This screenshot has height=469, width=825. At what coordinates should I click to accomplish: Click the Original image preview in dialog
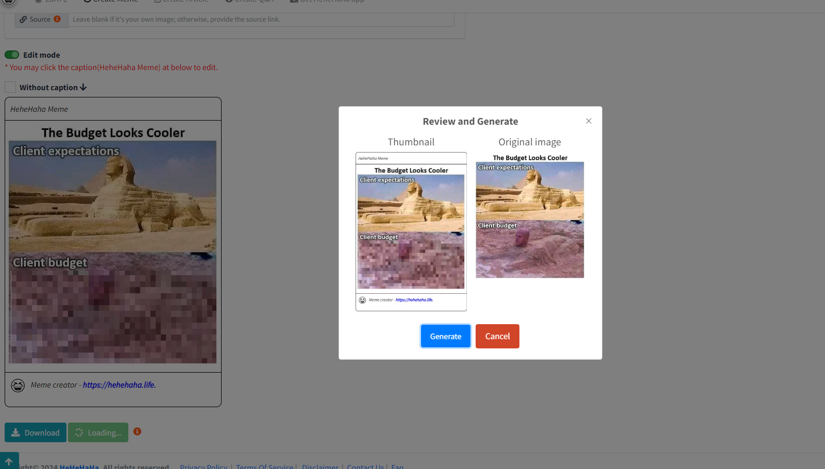click(530, 220)
